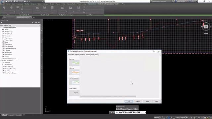Screen dimensions: 212x119
Task: Switch to the Information tab
Action: click(71, 55)
